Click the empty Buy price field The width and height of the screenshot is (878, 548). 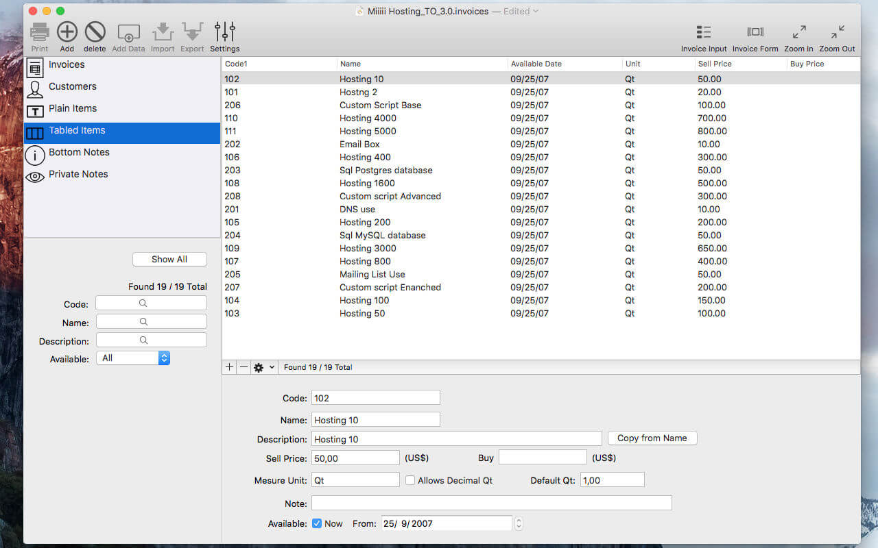tap(543, 458)
